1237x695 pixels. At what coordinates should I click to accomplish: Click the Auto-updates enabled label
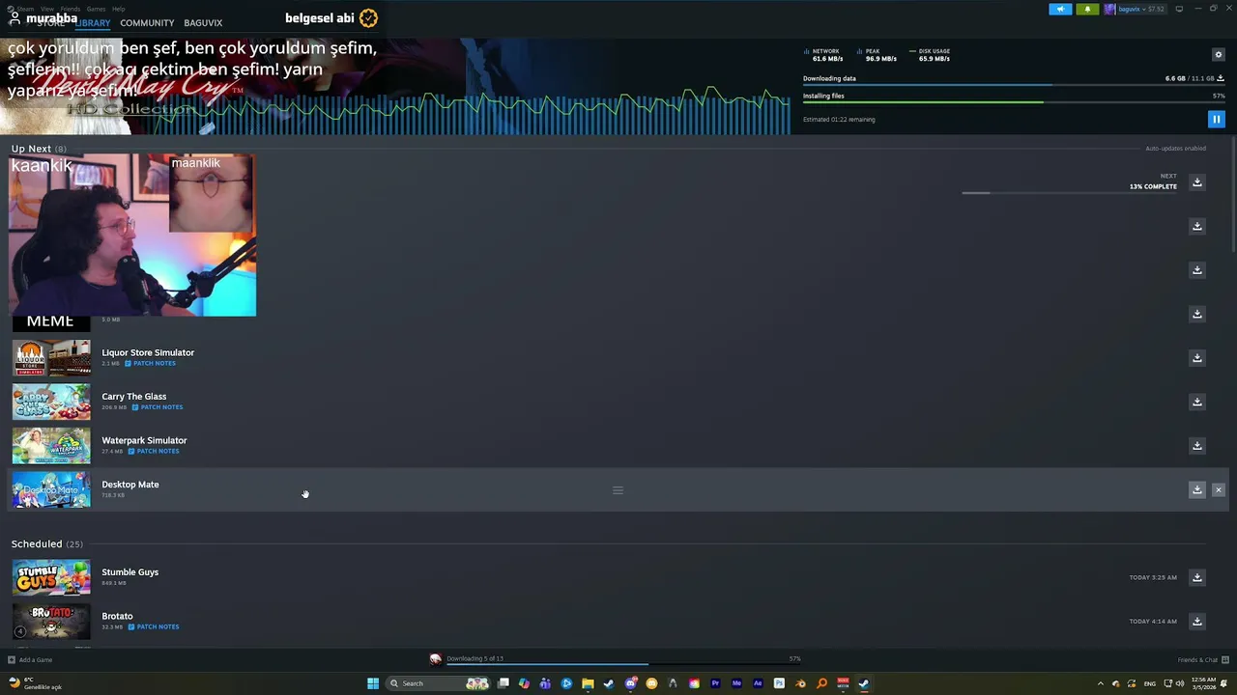1176,149
